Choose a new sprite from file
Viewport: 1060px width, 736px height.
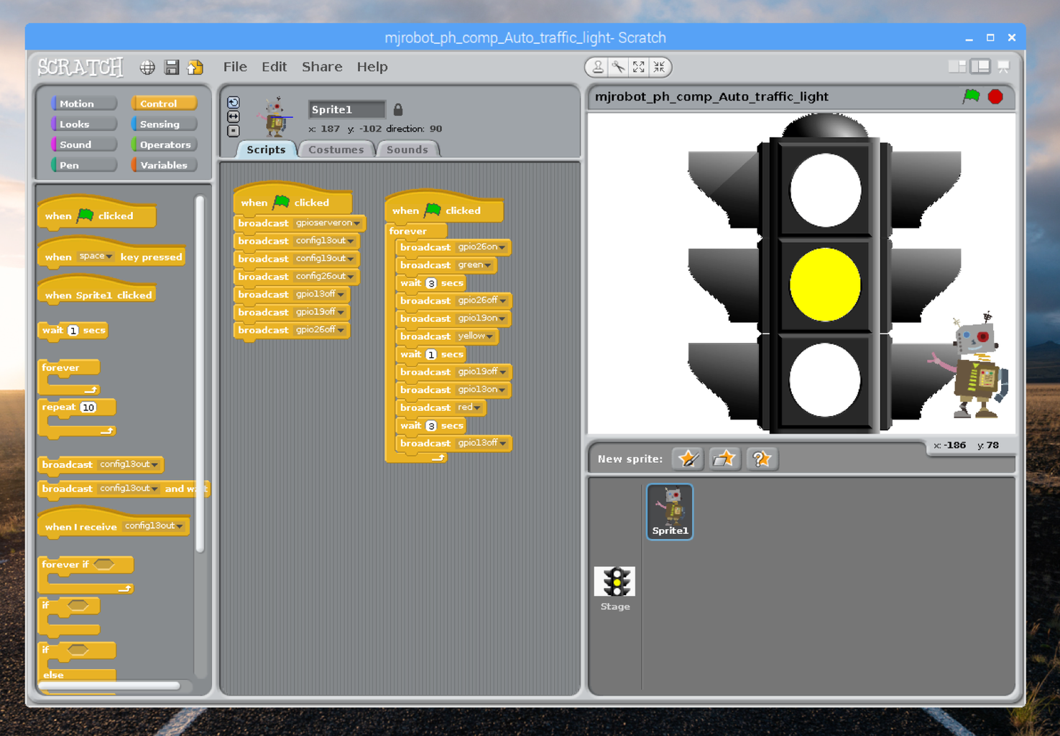point(724,459)
